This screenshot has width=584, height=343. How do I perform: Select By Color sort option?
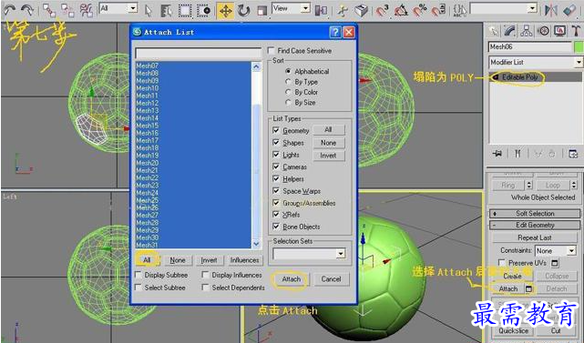click(x=288, y=92)
